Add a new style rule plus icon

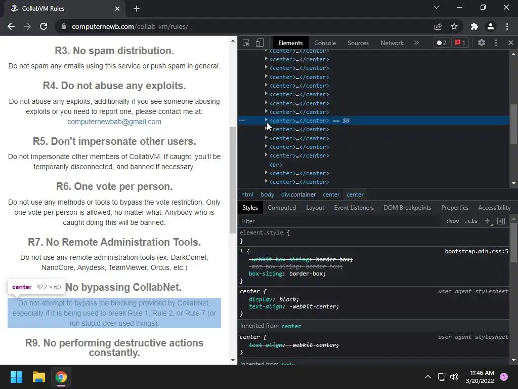(487, 221)
